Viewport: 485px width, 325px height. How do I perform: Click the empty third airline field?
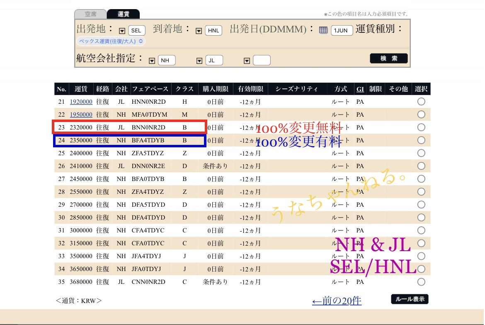click(262, 60)
